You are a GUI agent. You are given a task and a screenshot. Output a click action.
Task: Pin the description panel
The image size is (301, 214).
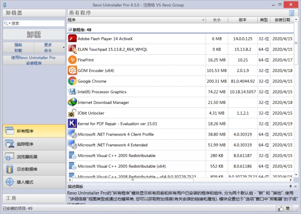[x=290, y=186]
